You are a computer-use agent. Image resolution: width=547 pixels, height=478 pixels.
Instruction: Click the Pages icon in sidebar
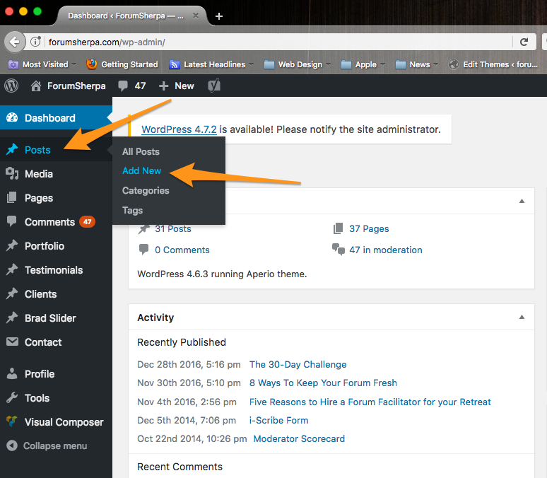coord(12,197)
